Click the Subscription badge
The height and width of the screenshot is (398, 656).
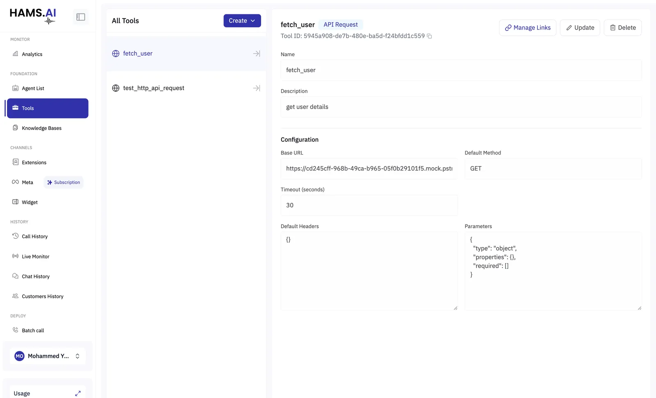coord(64,182)
